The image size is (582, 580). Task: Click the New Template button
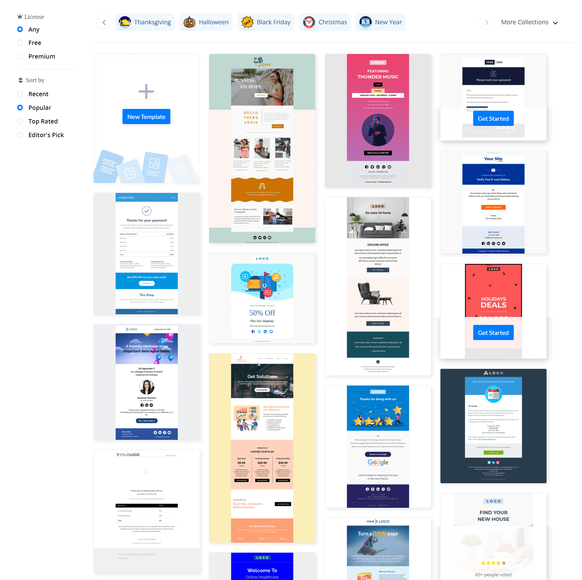point(146,117)
